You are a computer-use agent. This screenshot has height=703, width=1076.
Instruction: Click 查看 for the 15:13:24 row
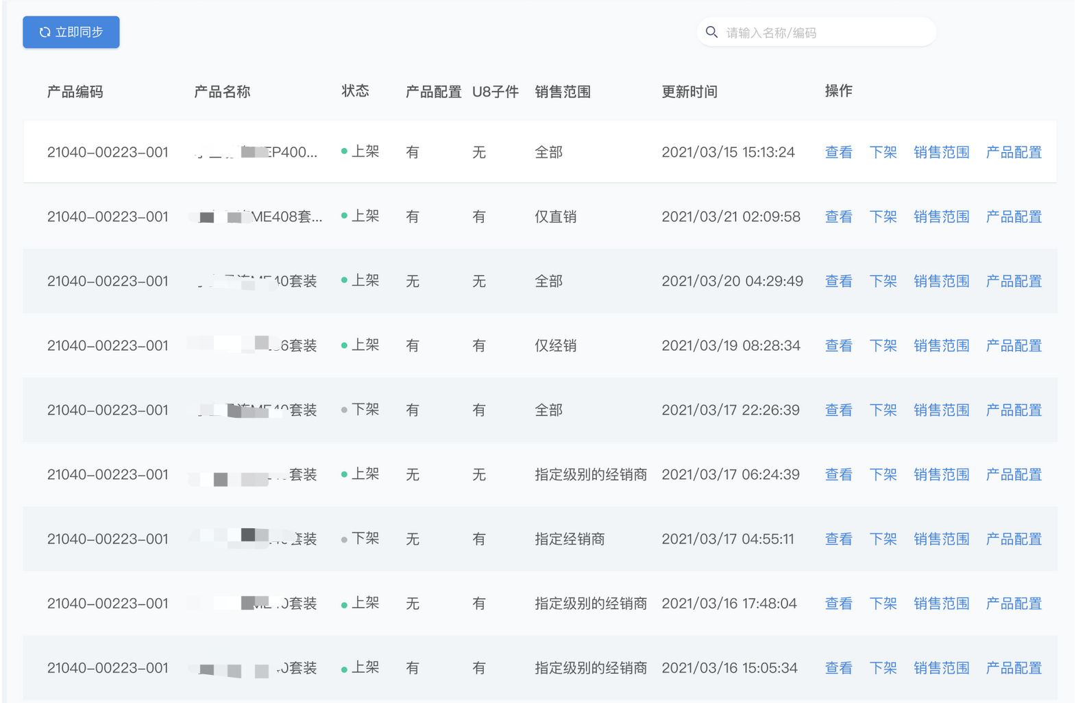pos(838,152)
